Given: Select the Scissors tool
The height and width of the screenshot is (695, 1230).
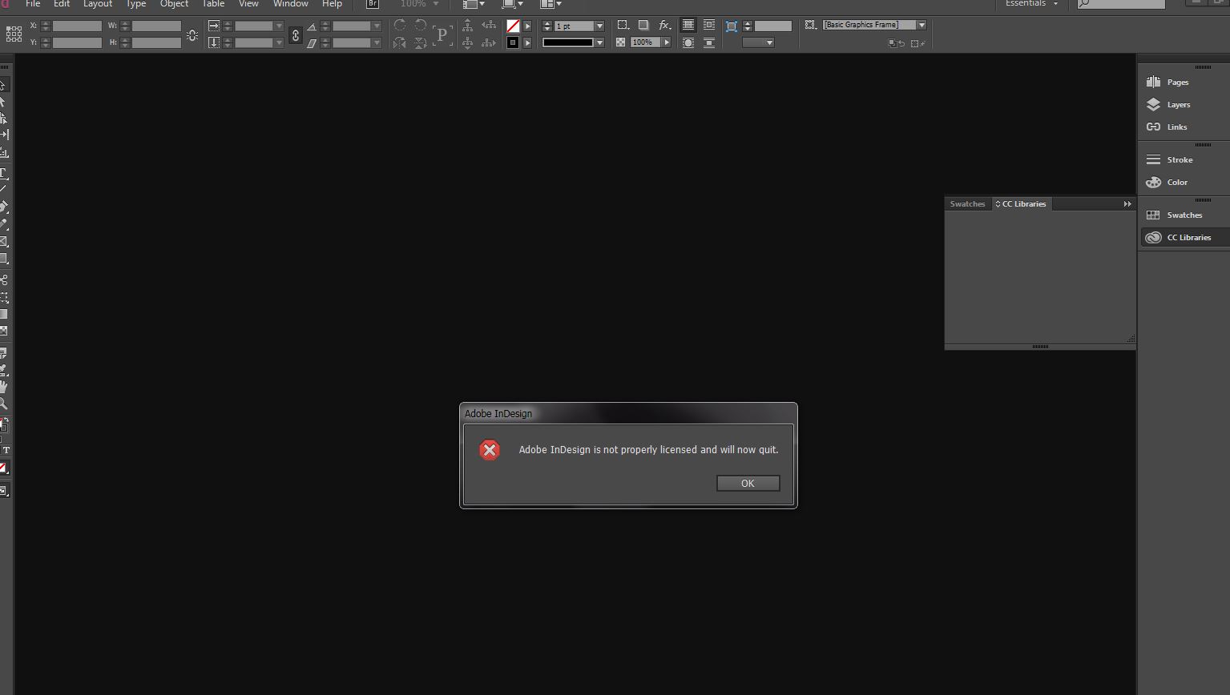Looking at the screenshot, I should pyautogui.click(x=3, y=279).
